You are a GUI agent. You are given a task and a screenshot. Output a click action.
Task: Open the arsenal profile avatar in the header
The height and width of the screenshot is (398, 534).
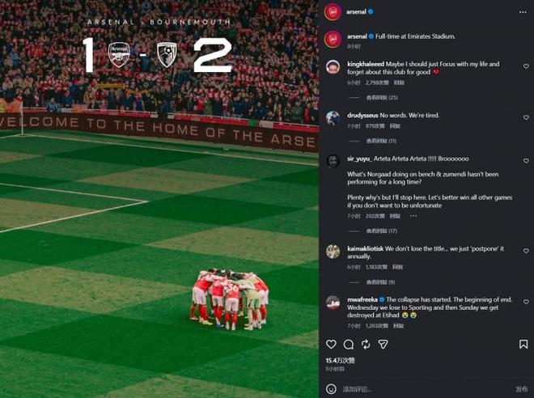pyautogui.click(x=333, y=12)
